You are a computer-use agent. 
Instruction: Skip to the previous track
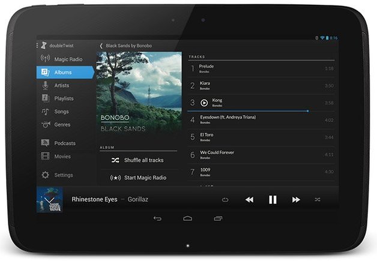249,200
